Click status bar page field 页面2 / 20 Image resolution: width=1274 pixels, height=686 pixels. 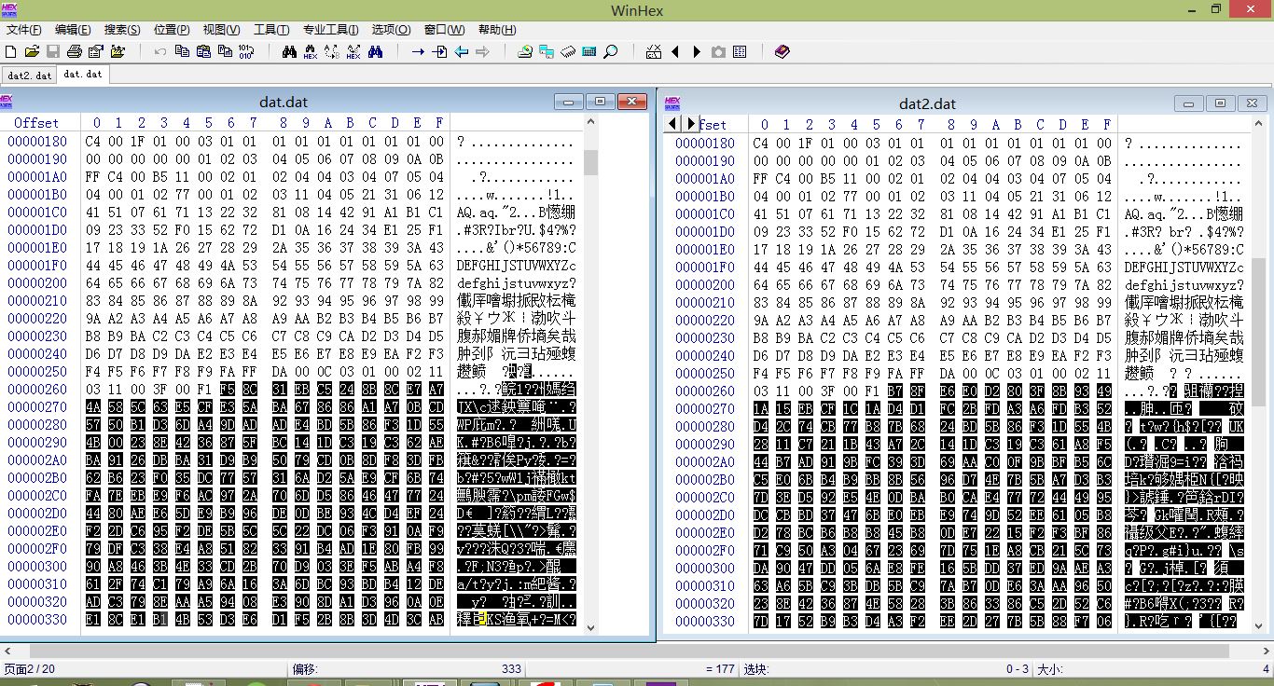pos(30,669)
